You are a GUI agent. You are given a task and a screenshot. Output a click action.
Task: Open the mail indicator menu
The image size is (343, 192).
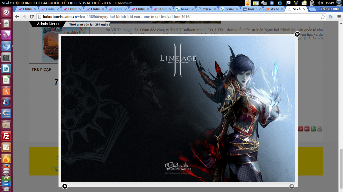[x=304, y=3]
